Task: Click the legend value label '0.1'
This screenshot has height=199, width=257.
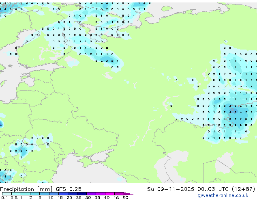Action: tap(4, 197)
